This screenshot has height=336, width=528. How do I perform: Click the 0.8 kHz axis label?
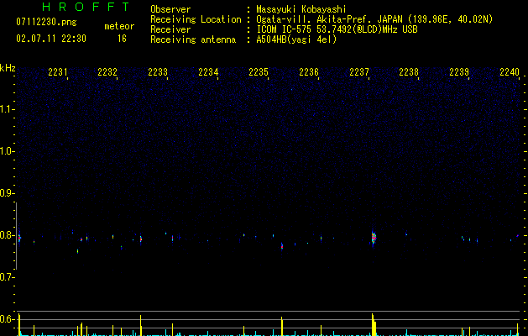(x=7, y=235)
